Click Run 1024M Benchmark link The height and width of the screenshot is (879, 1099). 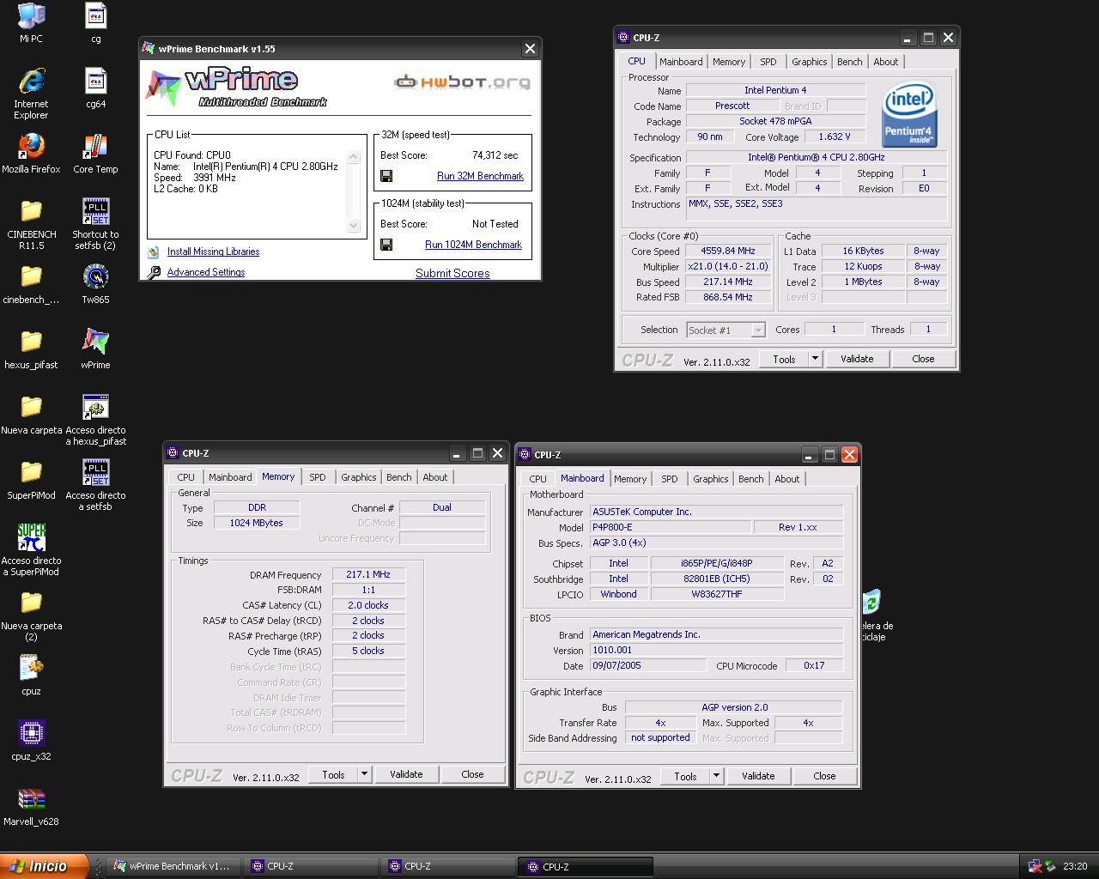473,245
